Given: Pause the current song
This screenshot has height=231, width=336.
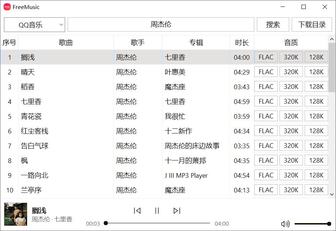Looking at the screenshot, I should pyautogui.click(x=157, y=210).
